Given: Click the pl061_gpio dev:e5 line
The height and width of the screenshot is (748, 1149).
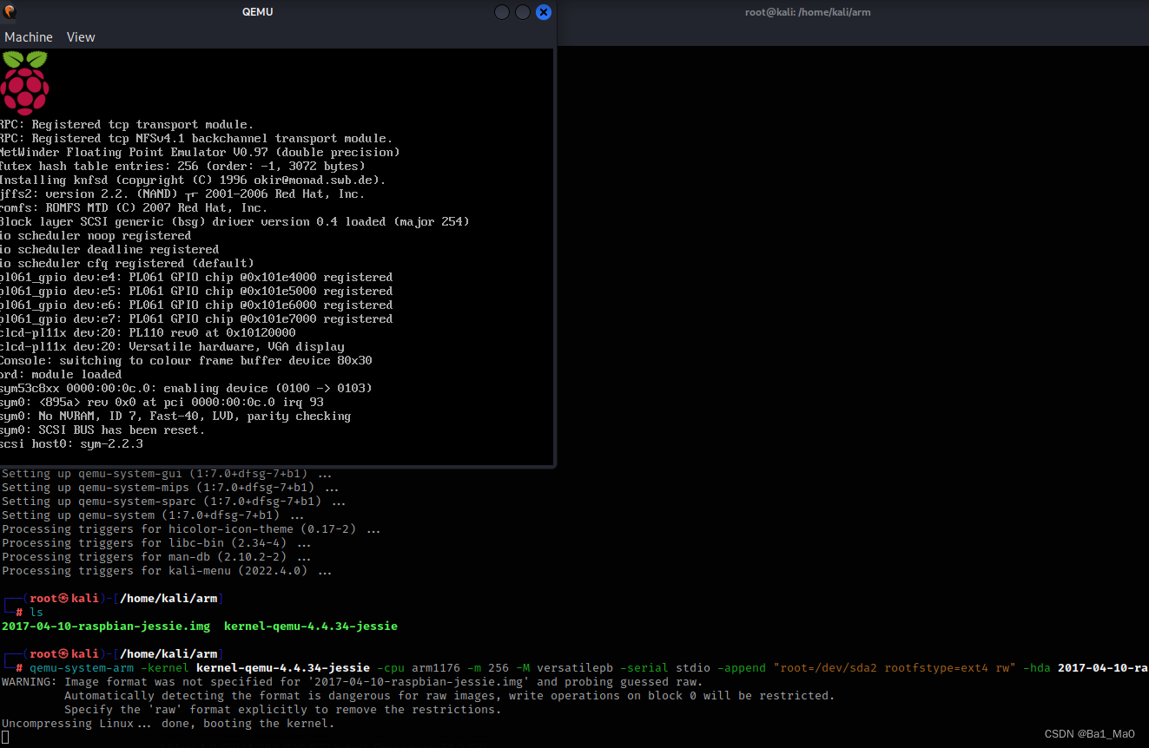Looking at the screenshot, I should [196, 292].
